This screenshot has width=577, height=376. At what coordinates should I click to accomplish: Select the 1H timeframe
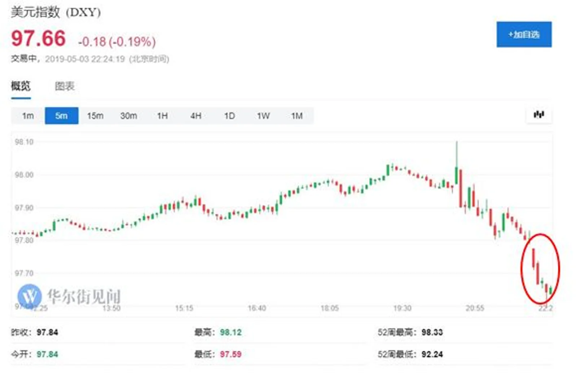tap(162, 116)
